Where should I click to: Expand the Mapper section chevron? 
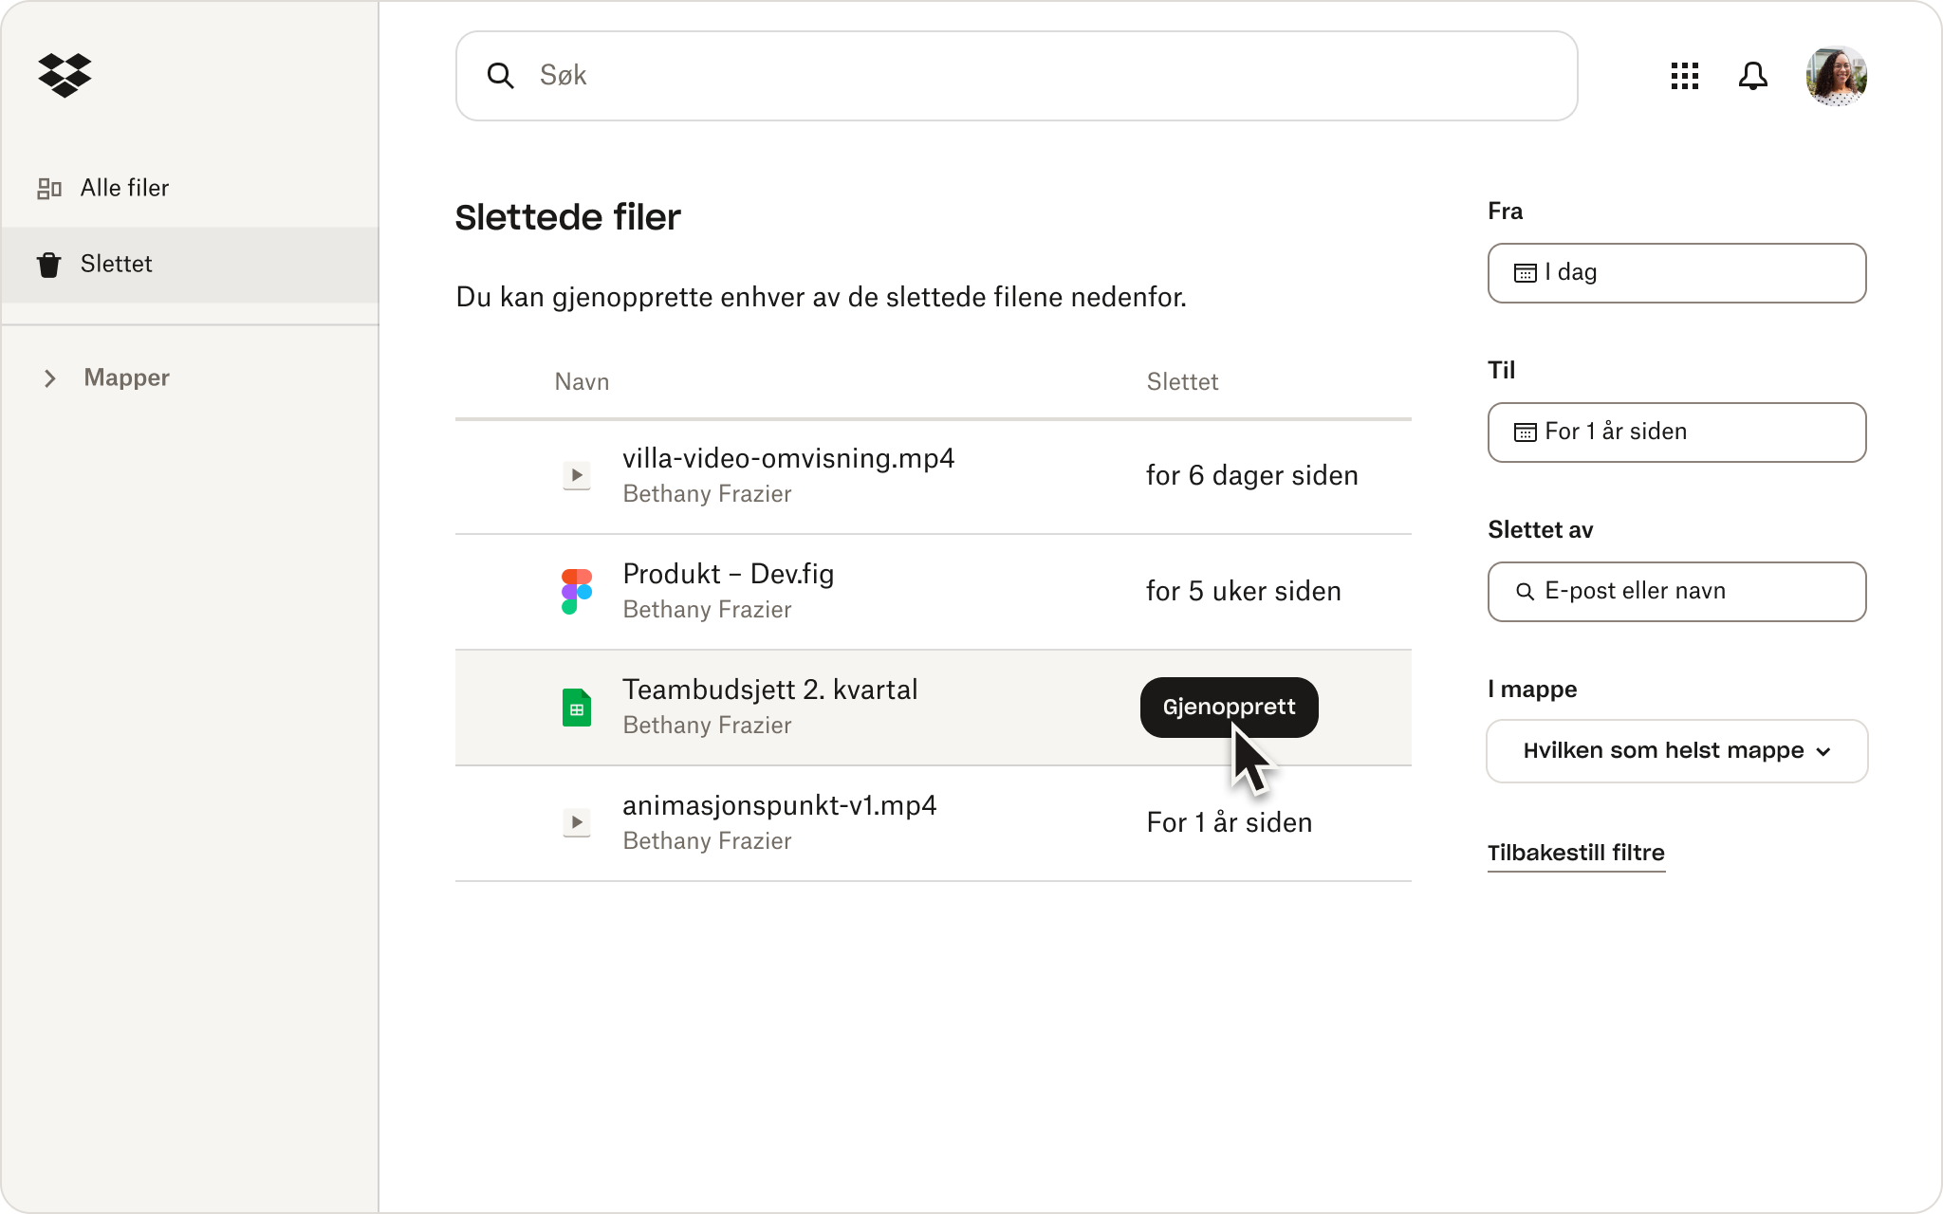[x=50, y=378]
